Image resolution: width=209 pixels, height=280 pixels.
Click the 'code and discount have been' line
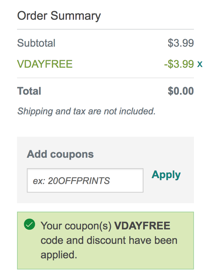(x=109, y=240)
